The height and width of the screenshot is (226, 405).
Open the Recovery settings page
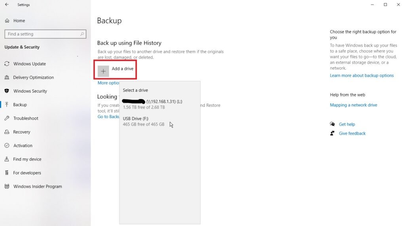pyautogui.click(x=22, y=132)
